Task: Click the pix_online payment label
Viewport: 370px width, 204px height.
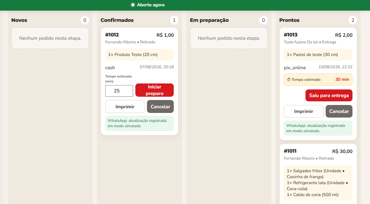Action: [x=295, y=68]
